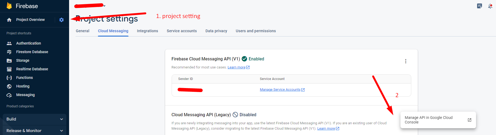Viewport: 496px width, 135px height.
Task: Open notifications bell icon
Action: click(490, 6)
